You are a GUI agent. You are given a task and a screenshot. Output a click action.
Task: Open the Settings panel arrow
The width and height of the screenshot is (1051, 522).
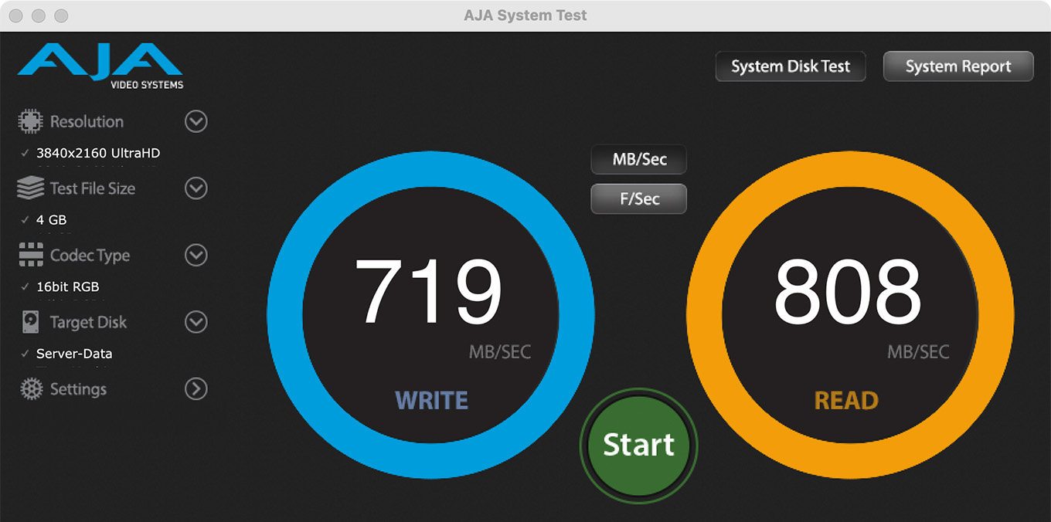tap(196, 389)
